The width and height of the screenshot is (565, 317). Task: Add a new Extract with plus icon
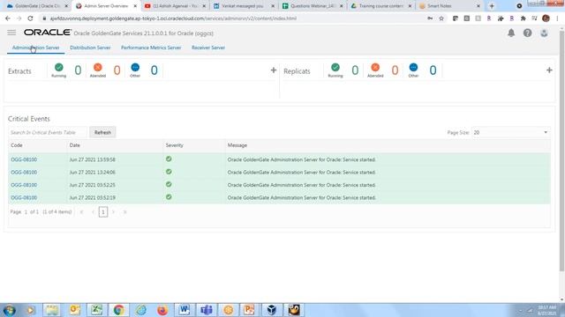pyautogui.click(x=274, y=70)
